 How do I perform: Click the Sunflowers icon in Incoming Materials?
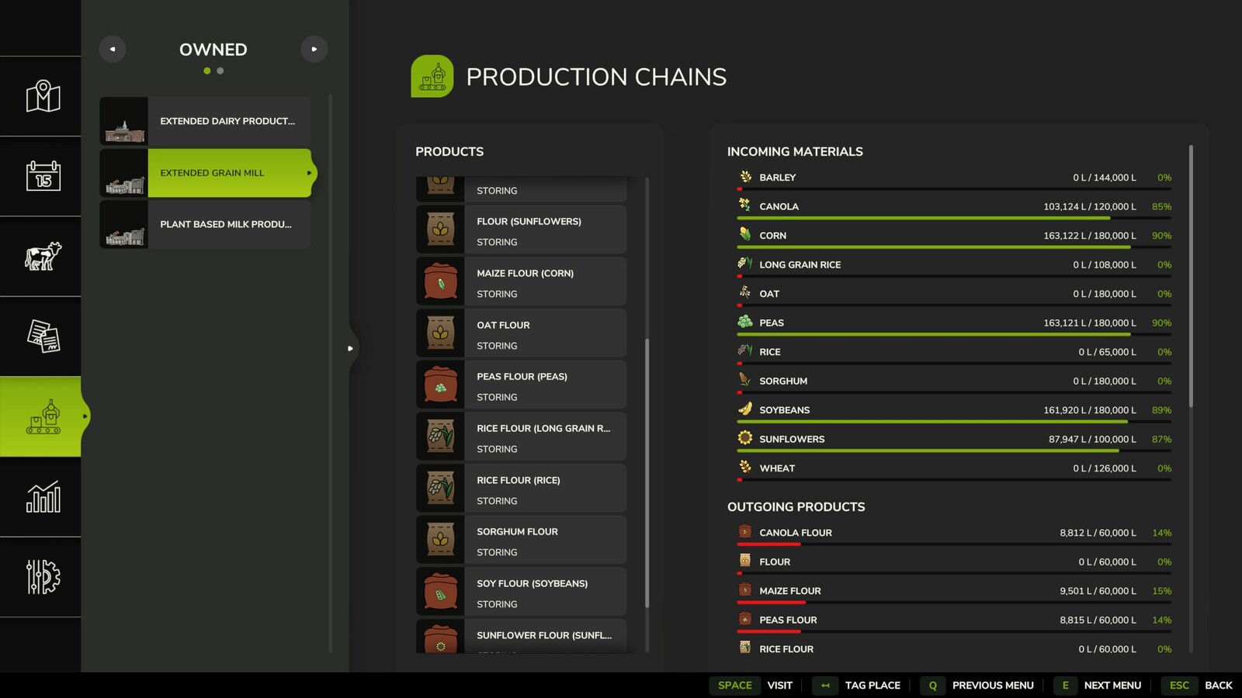744,438
